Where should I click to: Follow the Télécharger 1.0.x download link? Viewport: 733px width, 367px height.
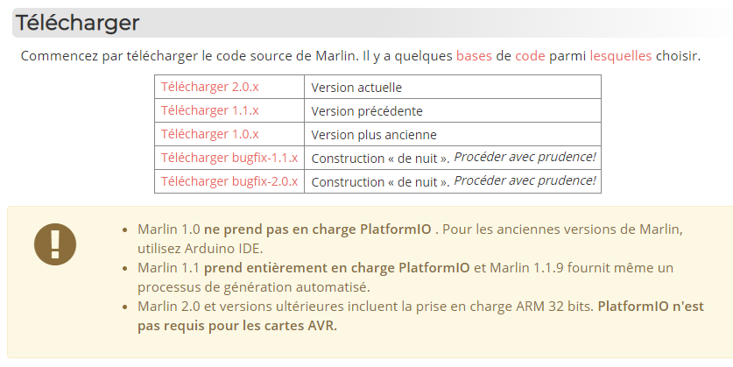(x=210, y=134)
